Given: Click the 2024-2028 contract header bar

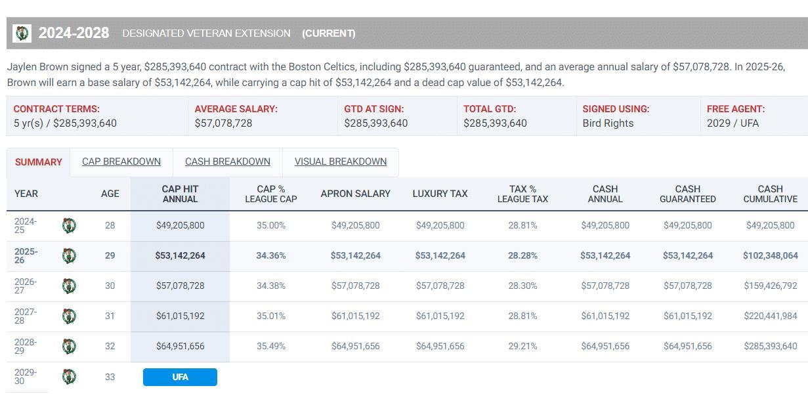Looking at the screenshot, I should pyautogui.click(x=407, y=33).
